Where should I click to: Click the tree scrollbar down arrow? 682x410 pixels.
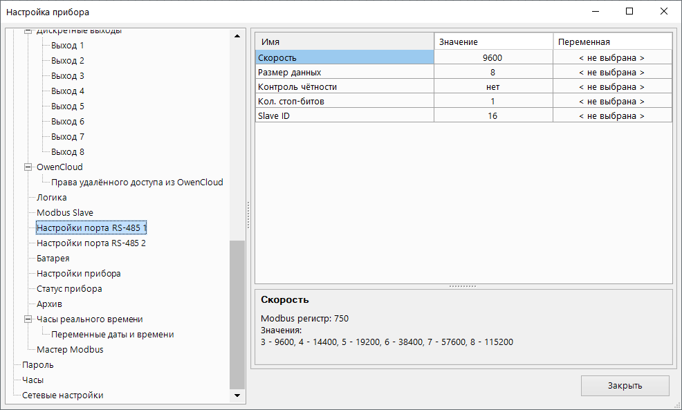[237, 395]
